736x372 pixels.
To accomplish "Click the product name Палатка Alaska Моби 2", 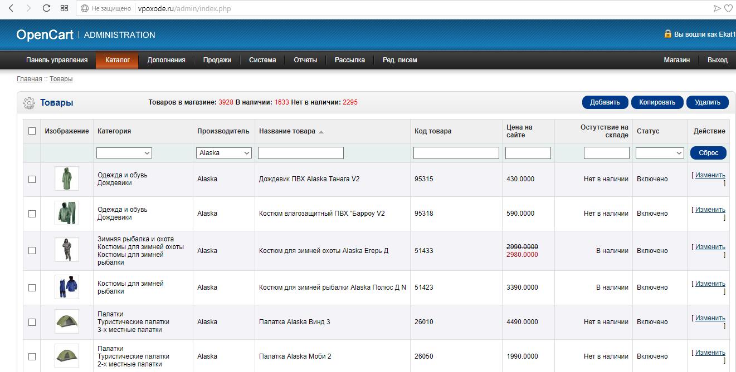I will (295, 356).
